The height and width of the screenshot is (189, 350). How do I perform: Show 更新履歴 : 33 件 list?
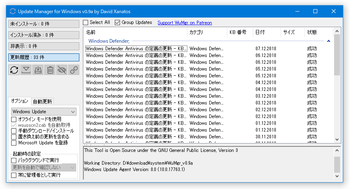click(x=44, y=57)
